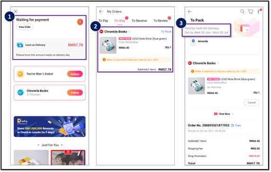This screenshot has height=172, width=271.
Task: Open LEGO Note Brick thumbnail in order details
Action: 196,86
